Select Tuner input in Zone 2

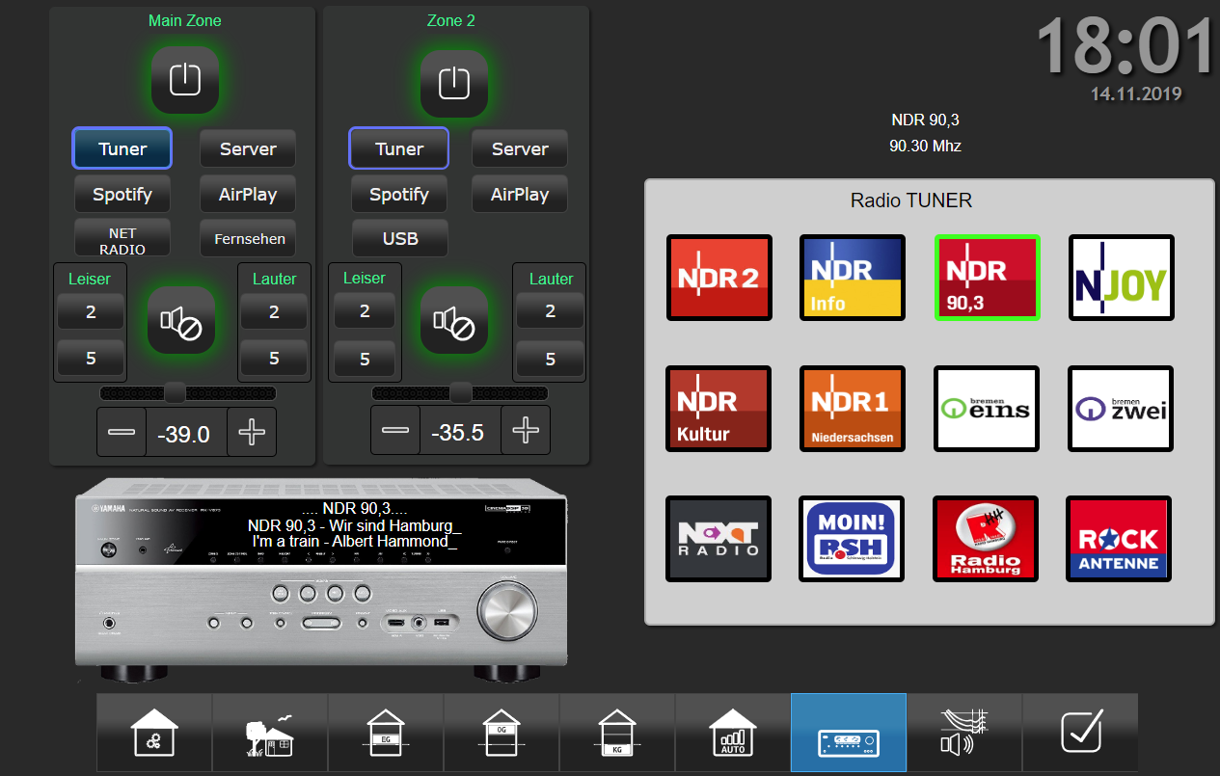tap(399, 148)
